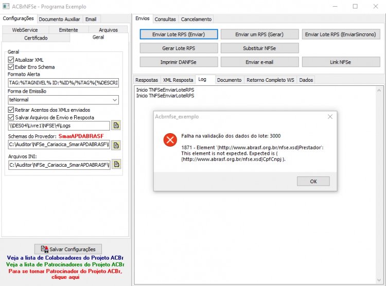This screenshot has width=386, height=286.
Task: Open the Forma de Emissão dropdown
Action: (115, 100)
